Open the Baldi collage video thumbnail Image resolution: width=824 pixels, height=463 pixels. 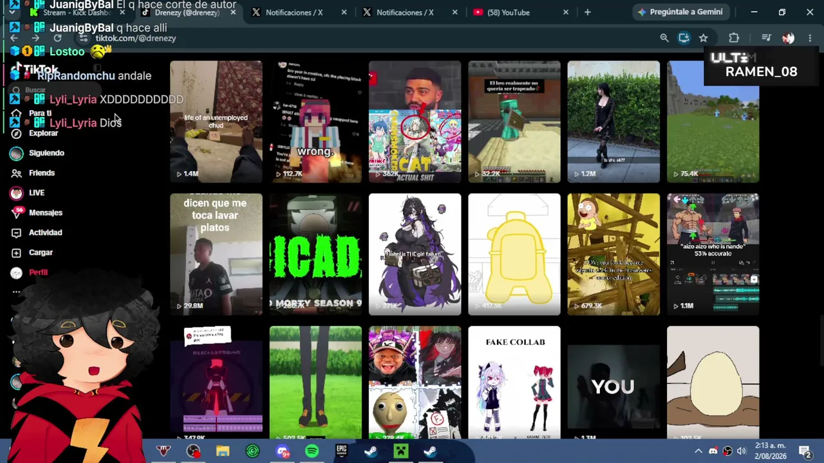415,383
